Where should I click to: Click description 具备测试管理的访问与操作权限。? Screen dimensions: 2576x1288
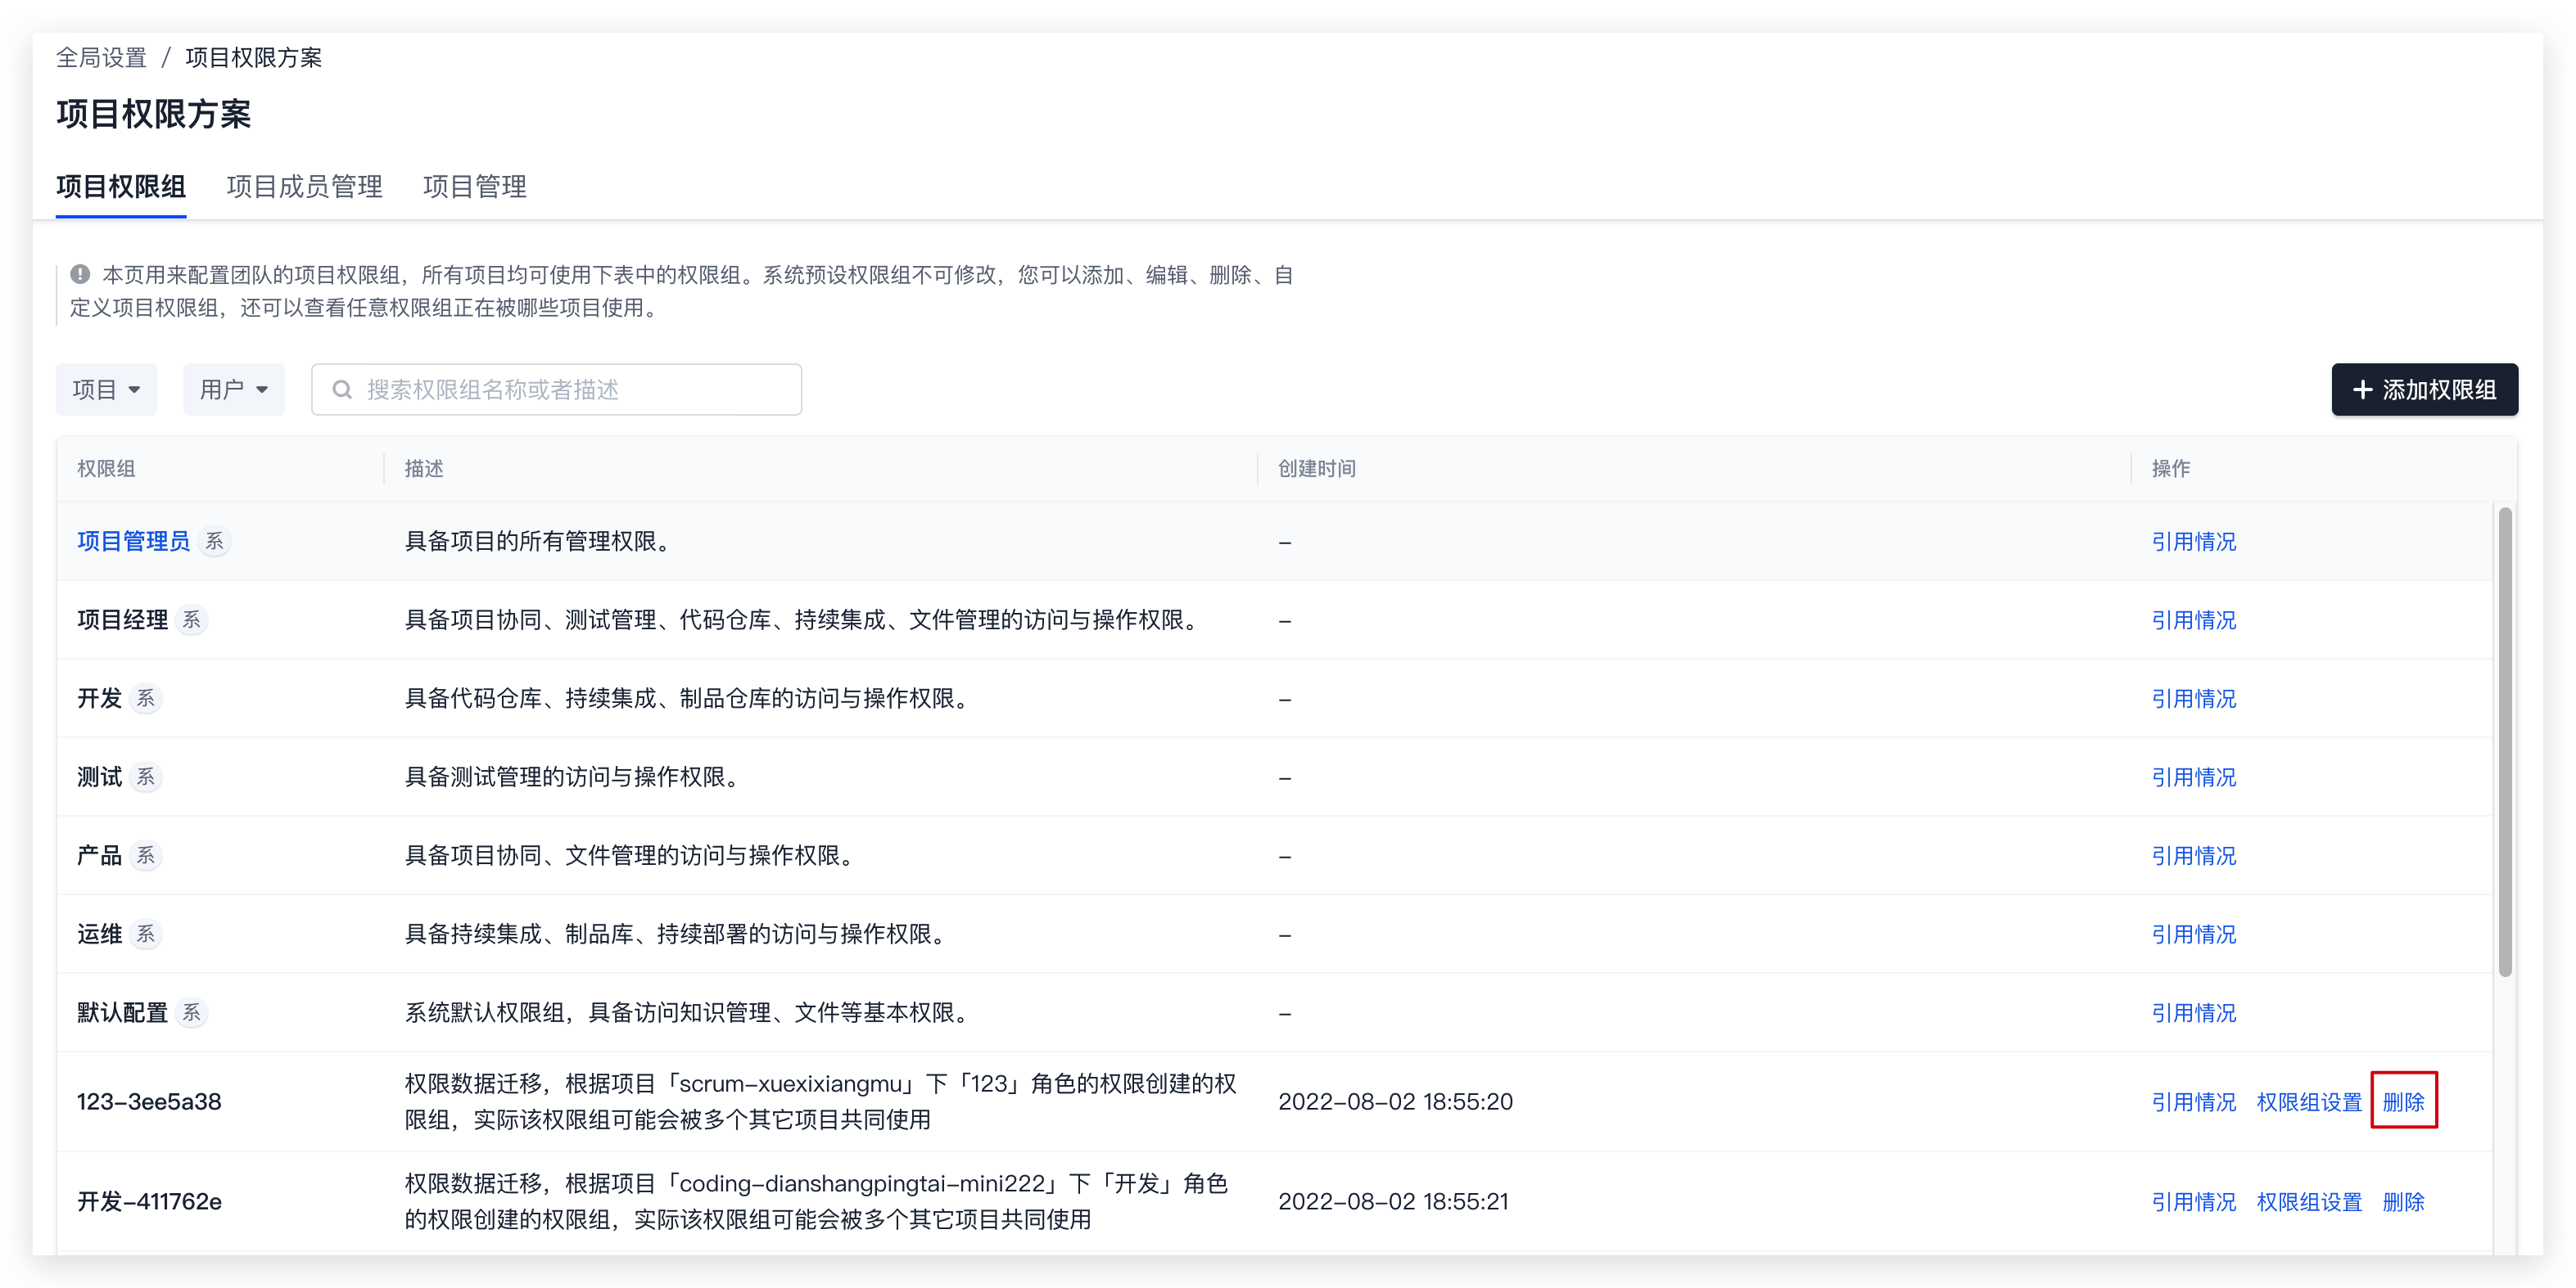point(575,777)
